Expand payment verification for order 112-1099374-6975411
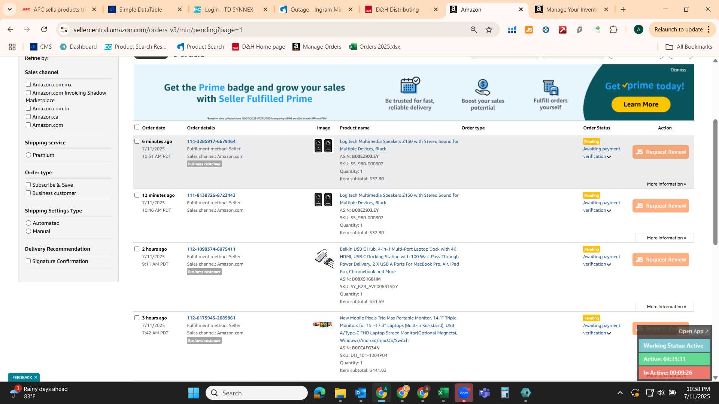Screen dimensions: 719x404 point(609,264)
